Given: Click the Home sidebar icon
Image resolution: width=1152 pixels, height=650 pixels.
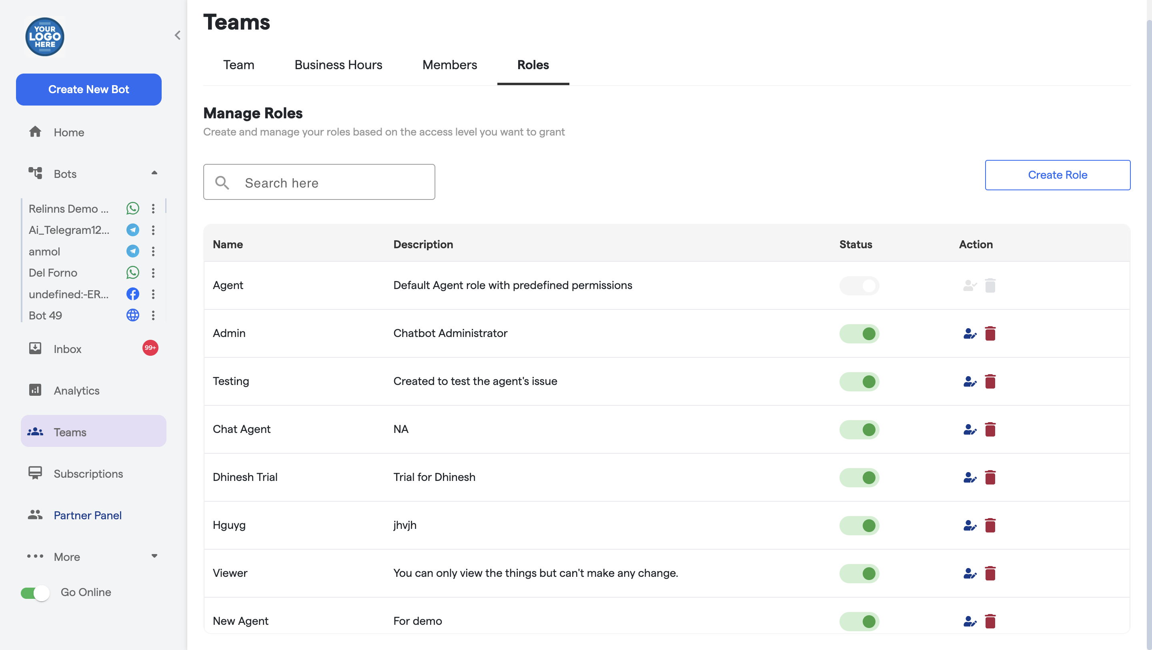Looking at the screenshot, I should 35,132.
